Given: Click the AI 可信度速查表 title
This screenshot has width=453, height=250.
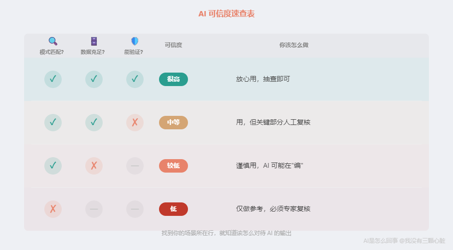Looking at the screenshot, I should tap(226, 14).
